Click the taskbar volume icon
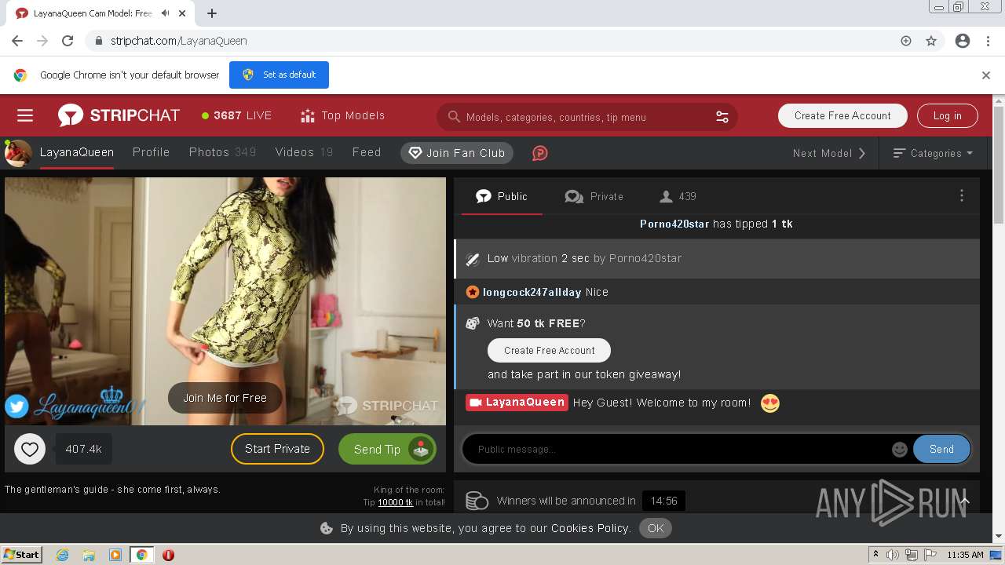Viewport: 1005px width, 565px height. tap(894, 555)
